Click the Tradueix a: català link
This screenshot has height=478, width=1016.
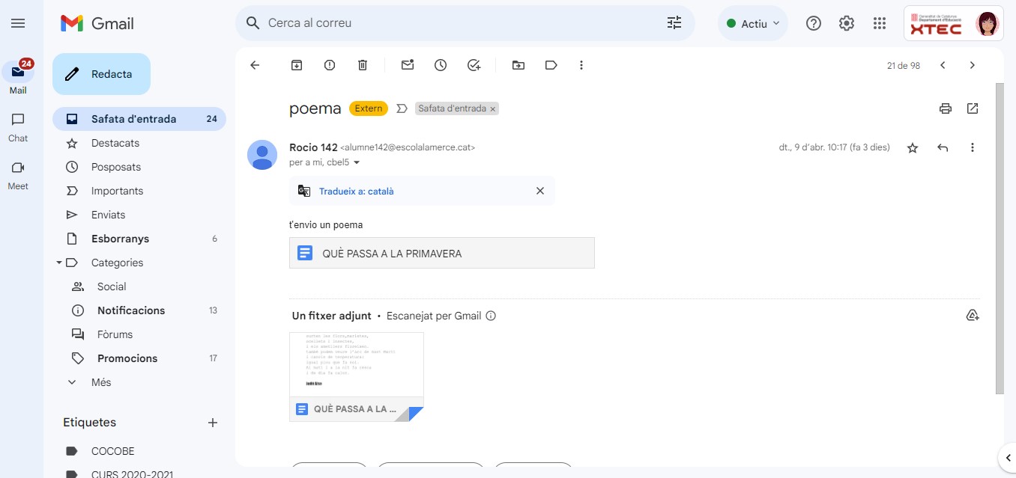pyautogui.click(x=356, y=191)
